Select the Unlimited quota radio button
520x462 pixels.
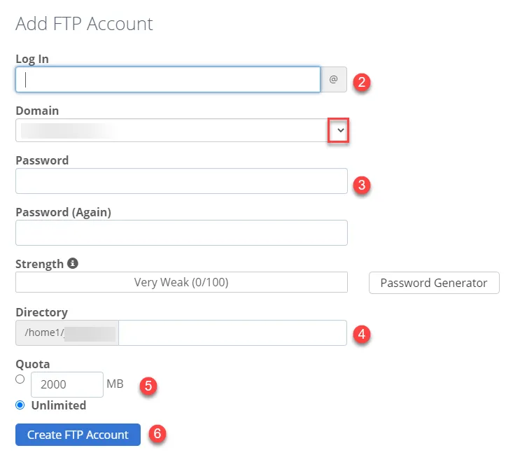[20, 405]
